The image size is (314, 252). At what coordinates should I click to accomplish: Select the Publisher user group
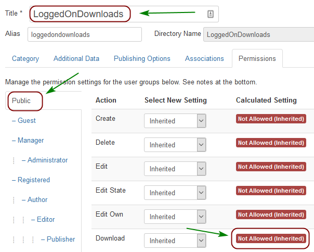[61, 240]
